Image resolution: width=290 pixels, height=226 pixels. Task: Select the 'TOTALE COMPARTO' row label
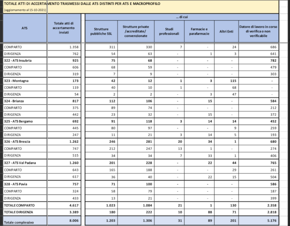coord(19,205)
